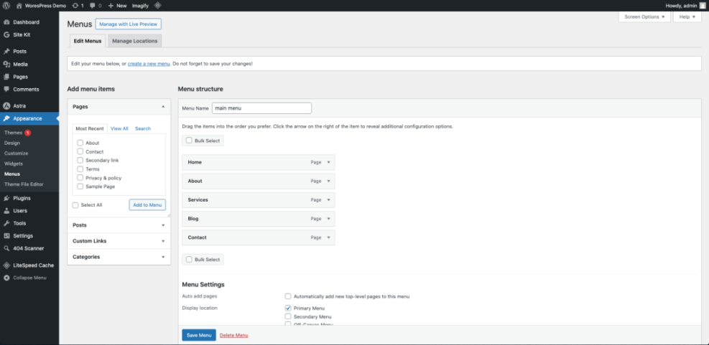Enable auto add top-level pages checkbox
The image size is (709, 345).
(288, 297)
